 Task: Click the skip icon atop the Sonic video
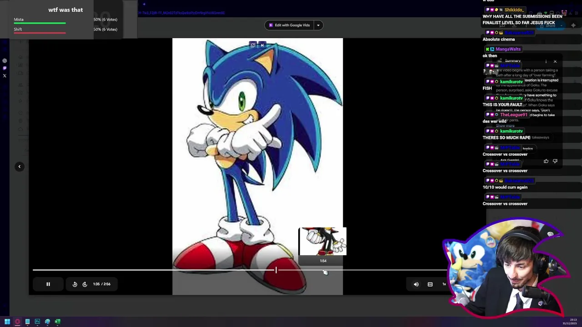(x=262, y=45)
